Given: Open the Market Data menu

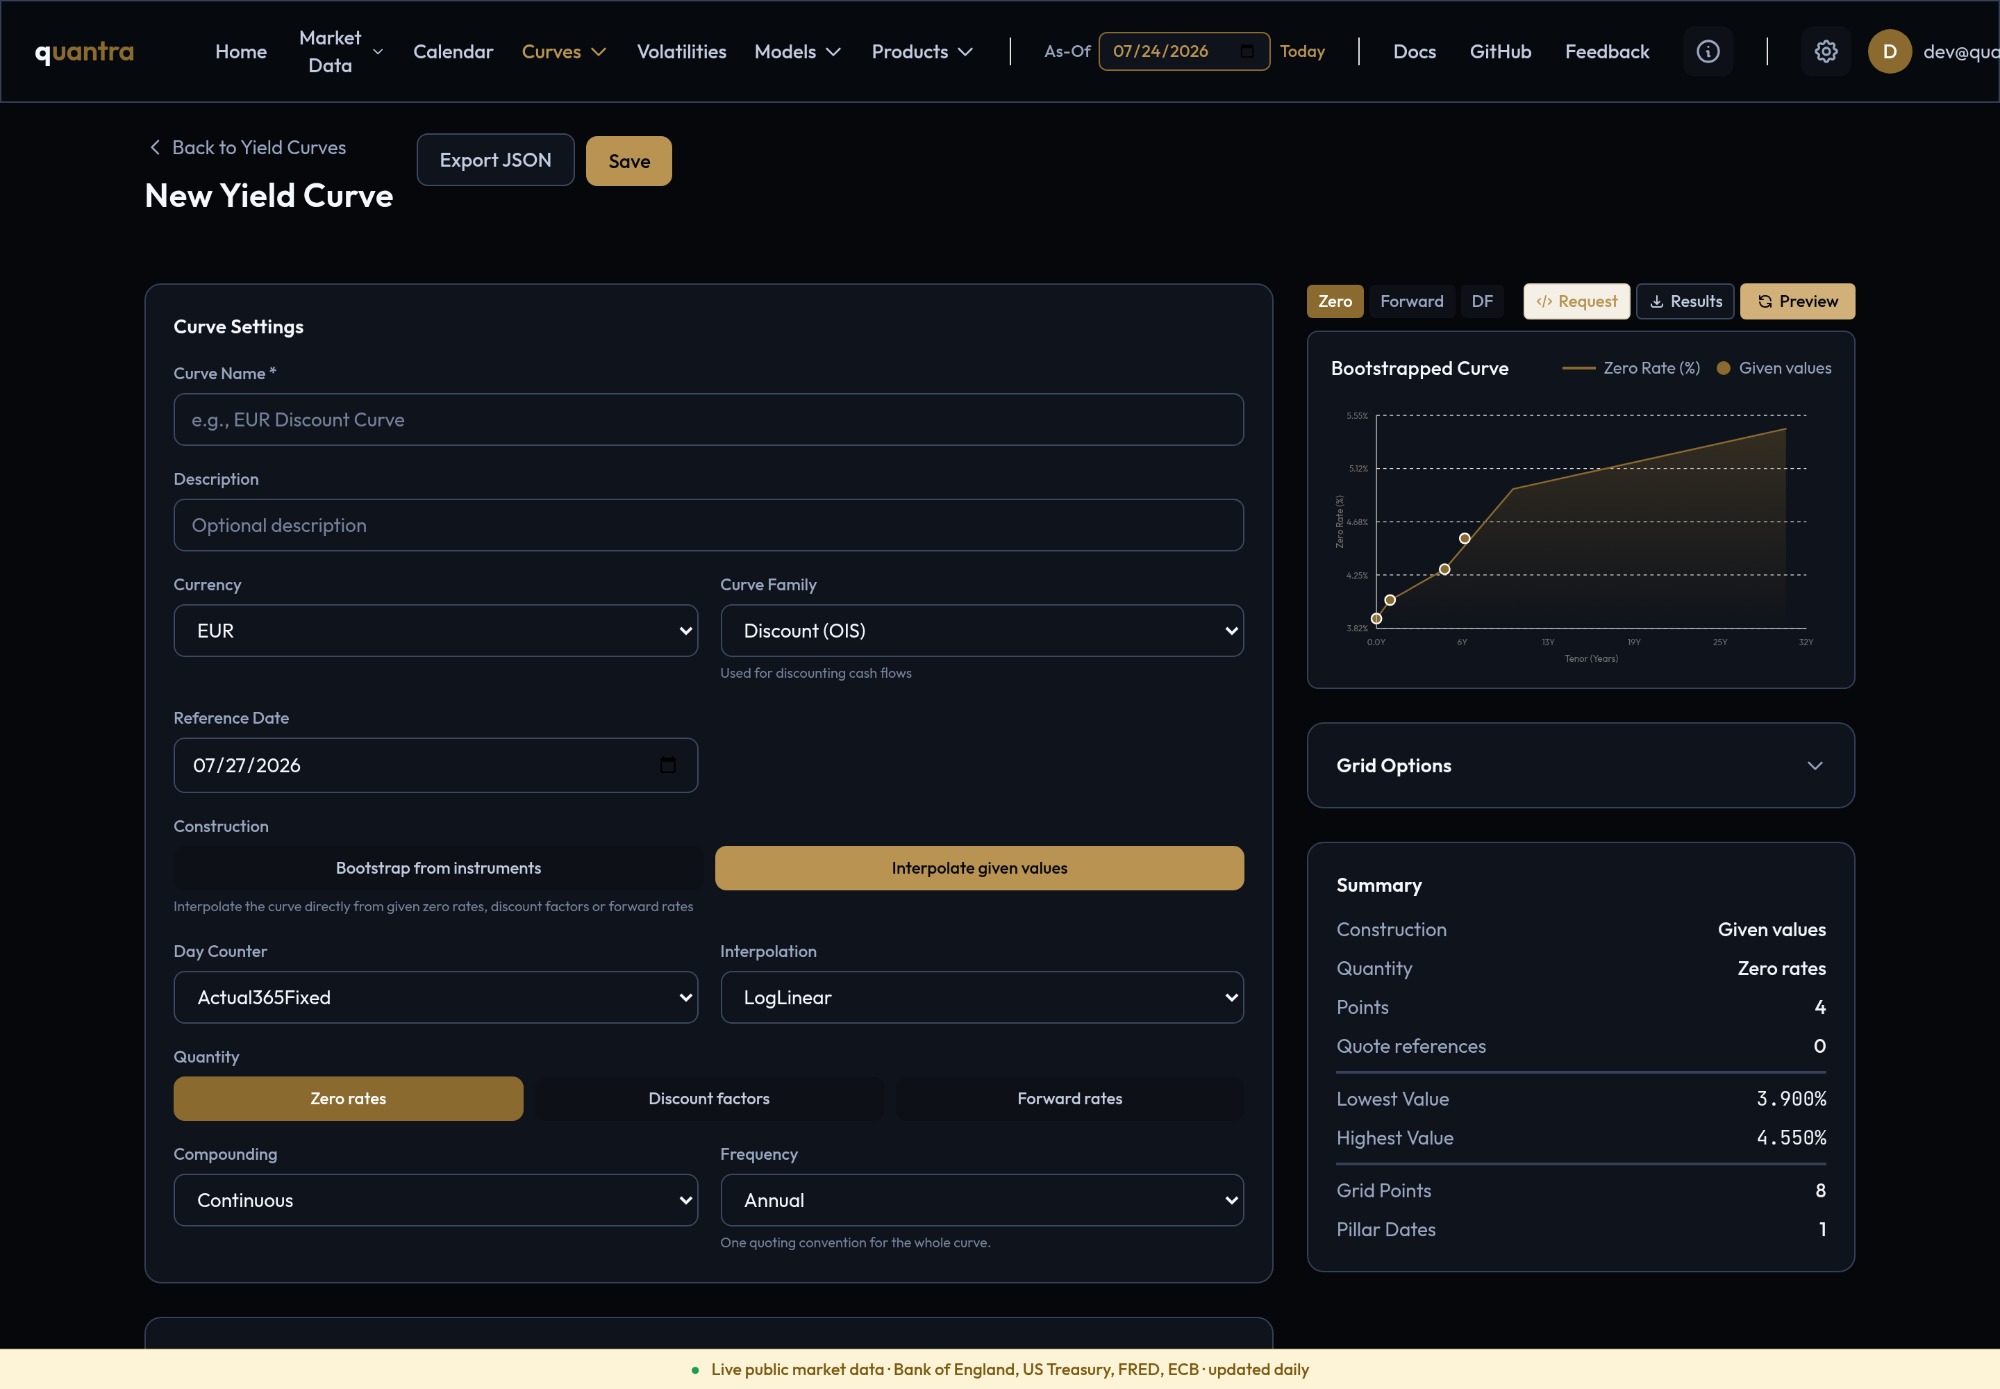Looking at the screenshot, I should pyautogui.click(x=340, y=51).
